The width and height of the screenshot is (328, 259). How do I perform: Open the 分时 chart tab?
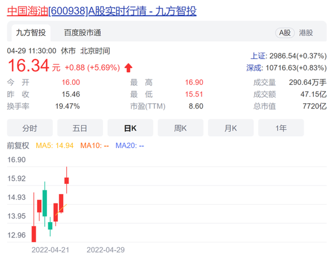coord(30,128)
